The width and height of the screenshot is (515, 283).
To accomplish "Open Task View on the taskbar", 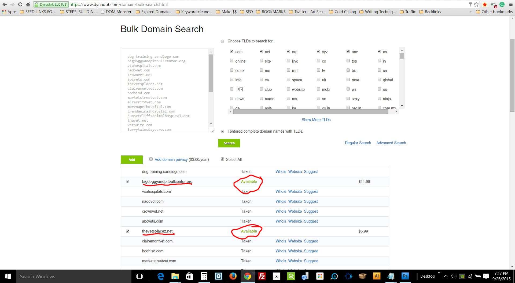I will 139,276.
